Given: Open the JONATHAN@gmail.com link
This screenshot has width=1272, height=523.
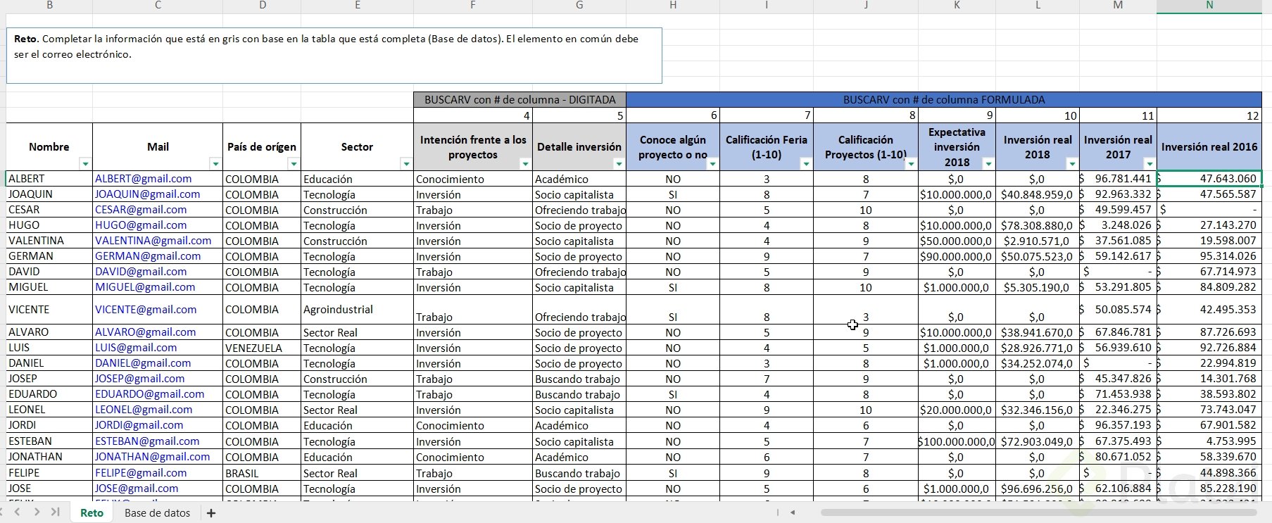Looking at the screenshot, I should 152,457.
